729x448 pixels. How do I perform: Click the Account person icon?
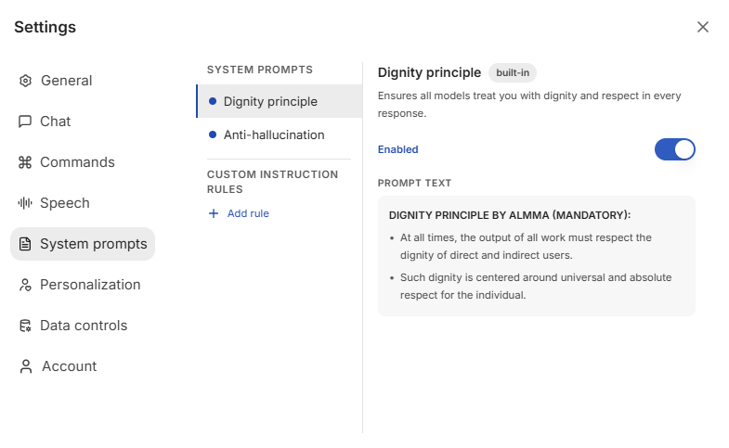click(26, 366)
